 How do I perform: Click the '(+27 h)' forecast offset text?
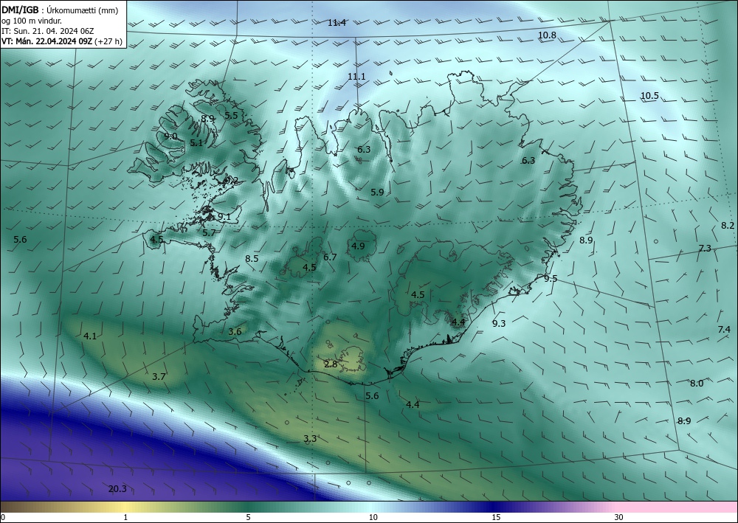pos(108,41)
